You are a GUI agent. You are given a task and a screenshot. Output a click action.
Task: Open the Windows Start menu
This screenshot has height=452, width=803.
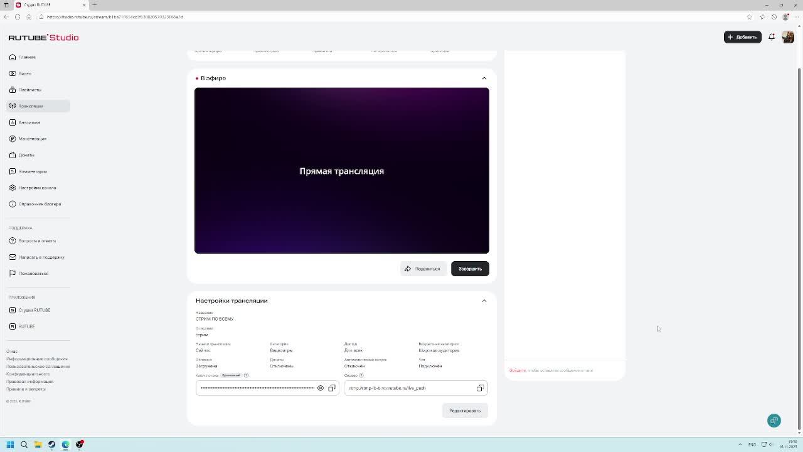[10, 444]
